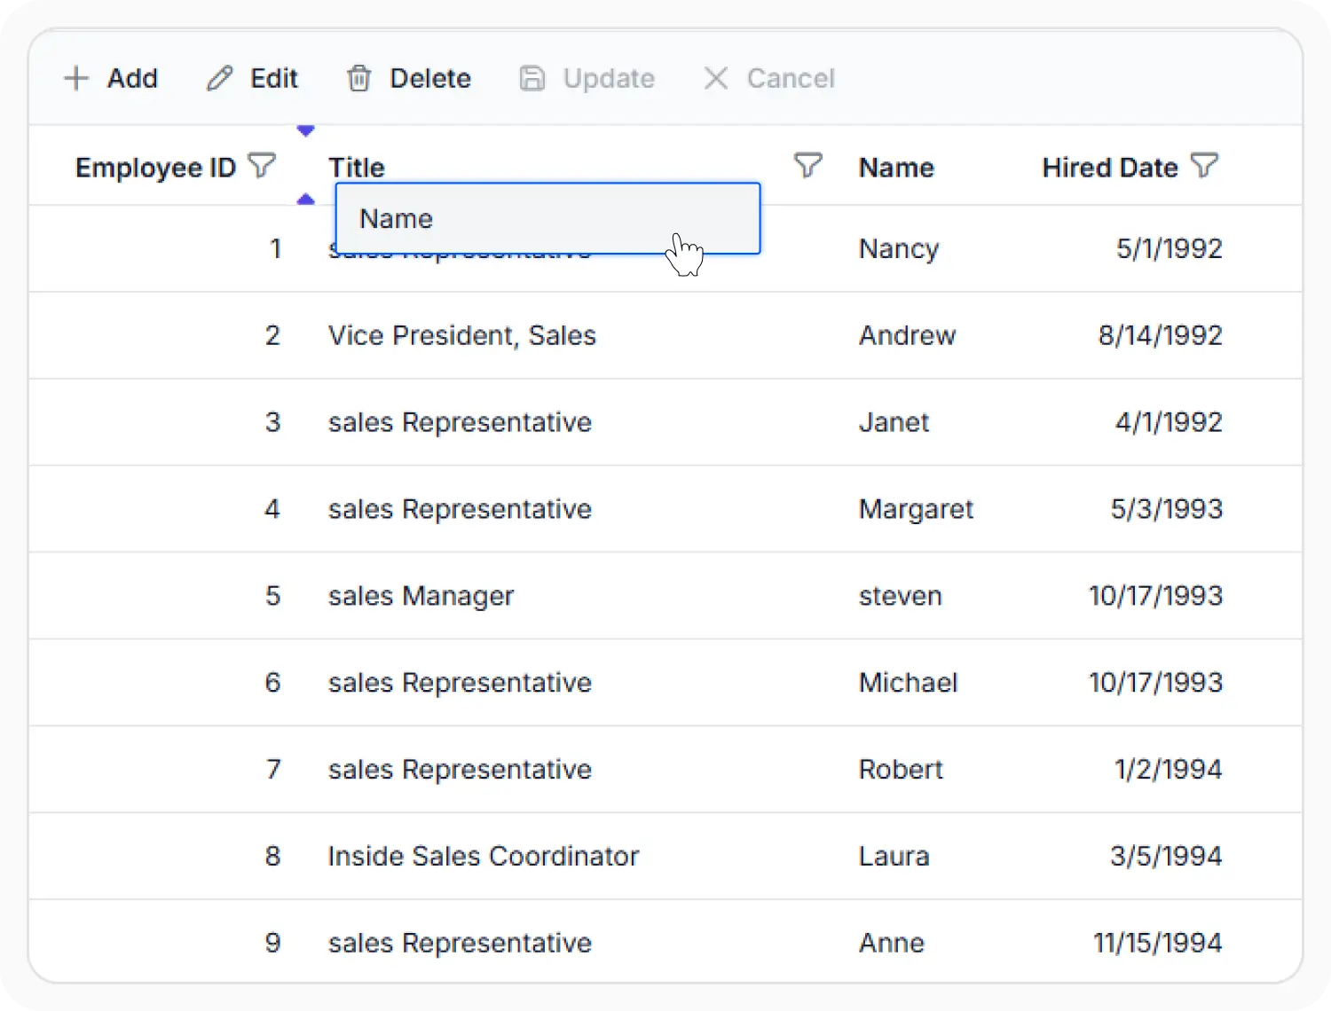
Task: Open filter for Employee ID column
Action: 262,166
